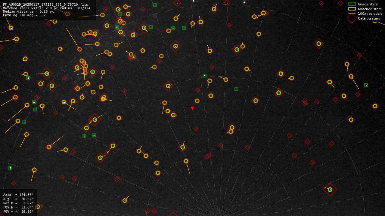Screen dimensions: 385x216
Task: Click the '100x residuals' legend label
Action: 370,14
